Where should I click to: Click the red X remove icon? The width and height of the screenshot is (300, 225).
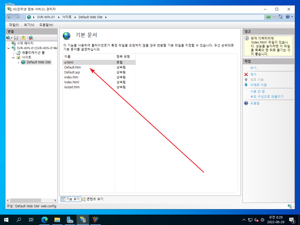[246, 74]
